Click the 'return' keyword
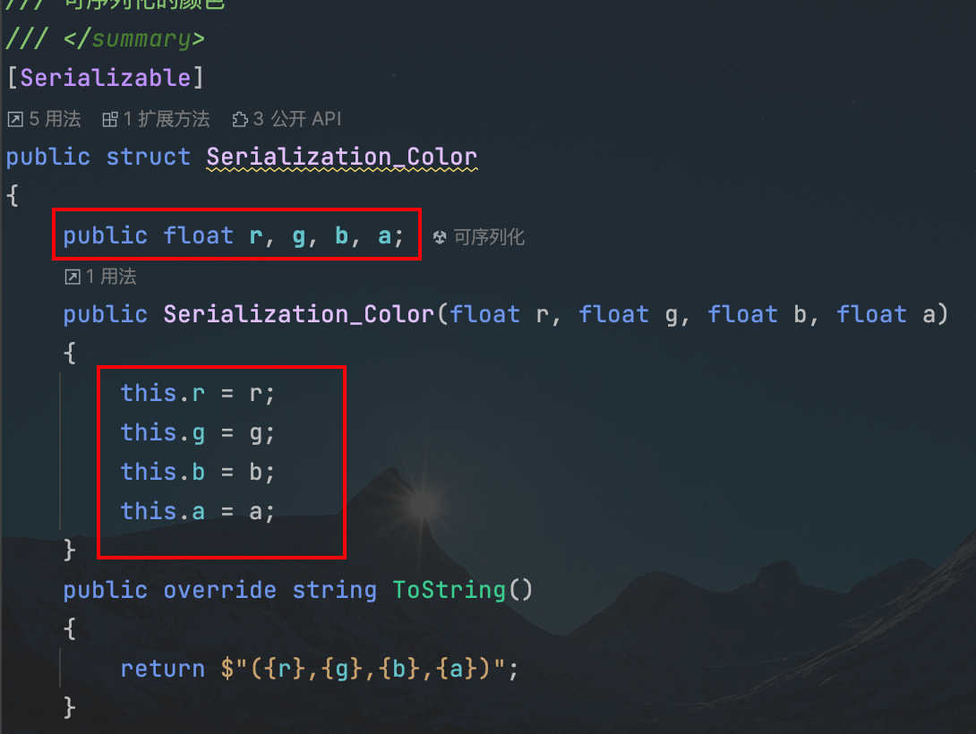 pos(162,669)
